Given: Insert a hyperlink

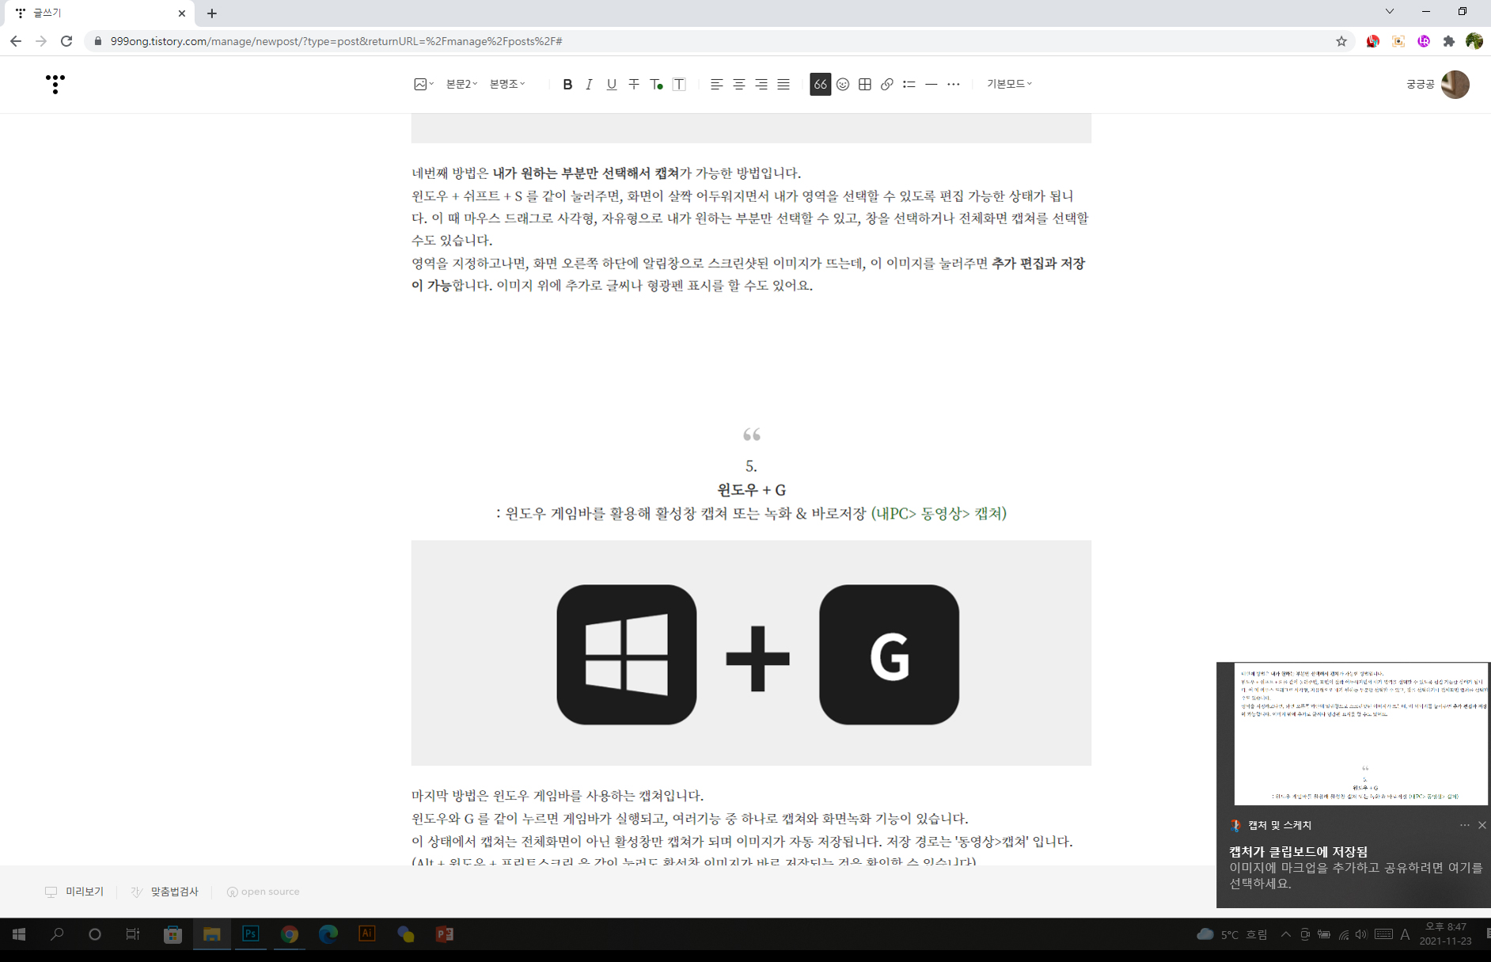Looking at the screenshot, I should (887, 84).
